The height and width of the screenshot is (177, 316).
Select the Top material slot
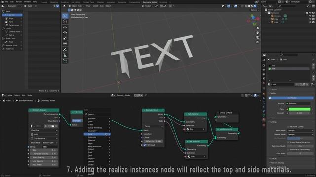tap(288, 65)
